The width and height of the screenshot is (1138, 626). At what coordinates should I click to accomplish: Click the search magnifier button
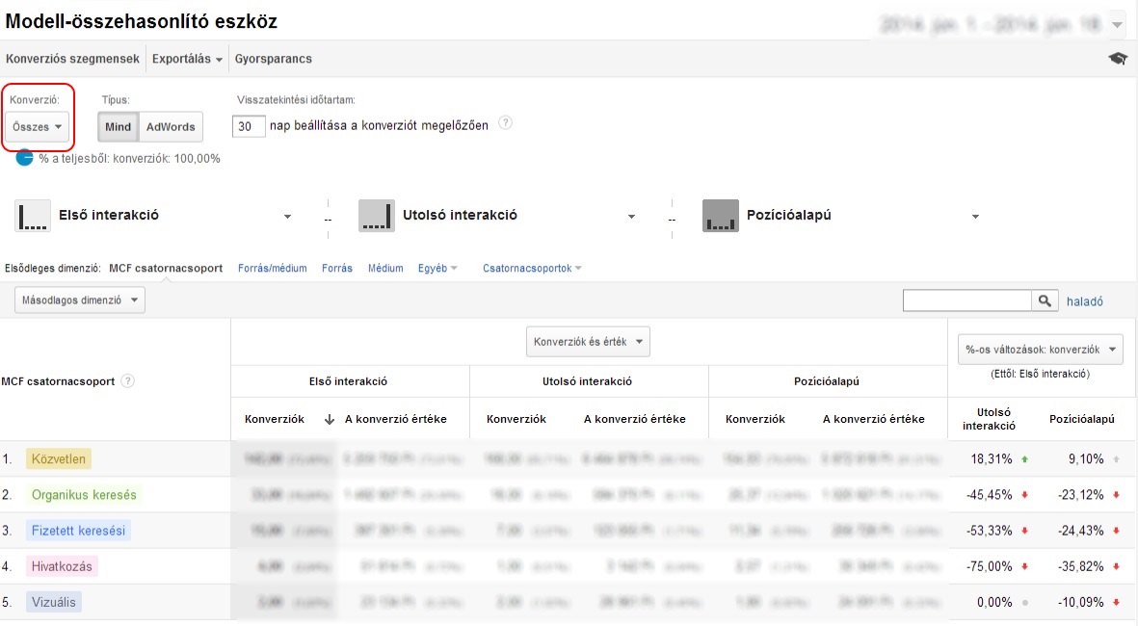(1045, 301)
